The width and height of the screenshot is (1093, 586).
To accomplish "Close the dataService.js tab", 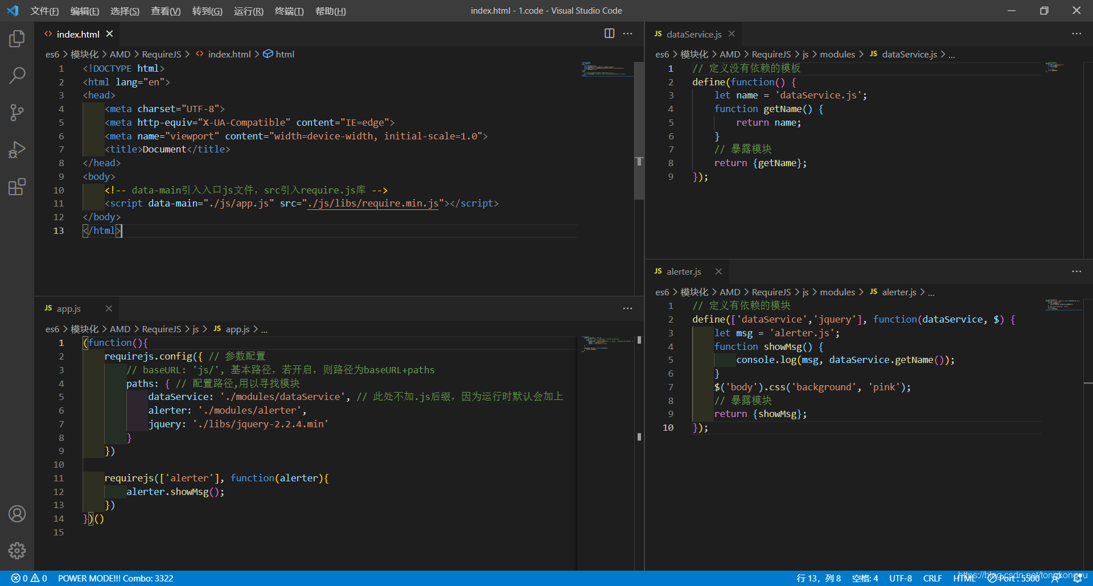I will click(732, 34).
